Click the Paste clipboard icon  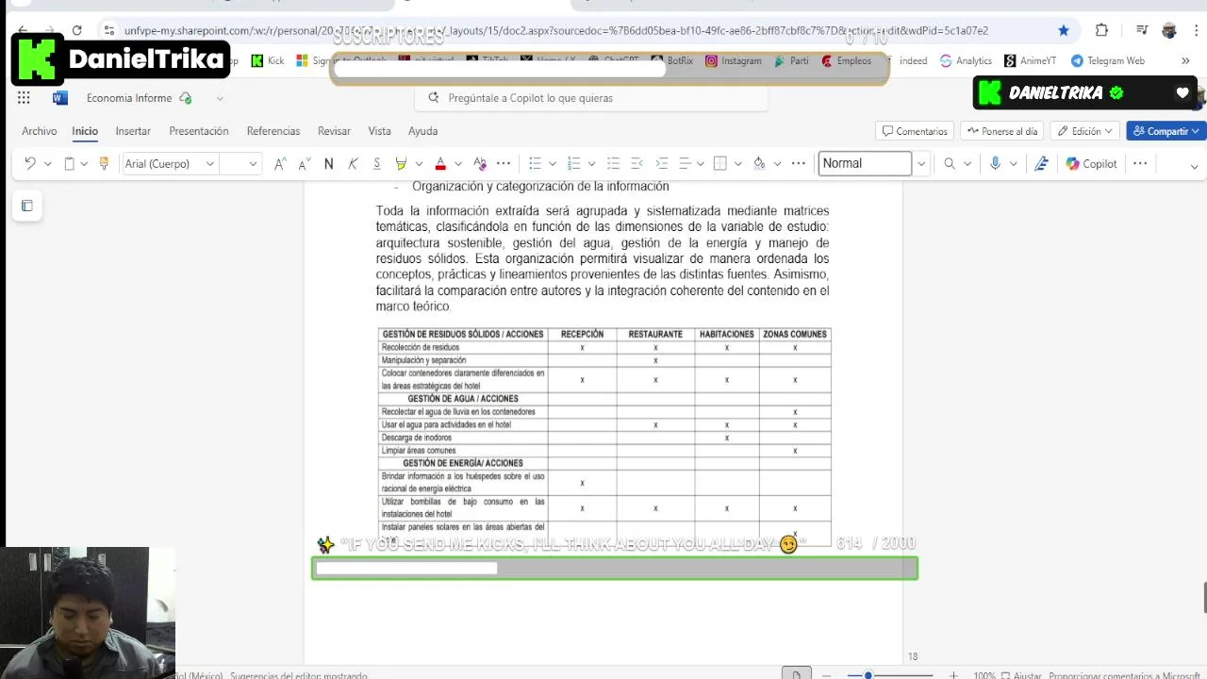[69, 164]
